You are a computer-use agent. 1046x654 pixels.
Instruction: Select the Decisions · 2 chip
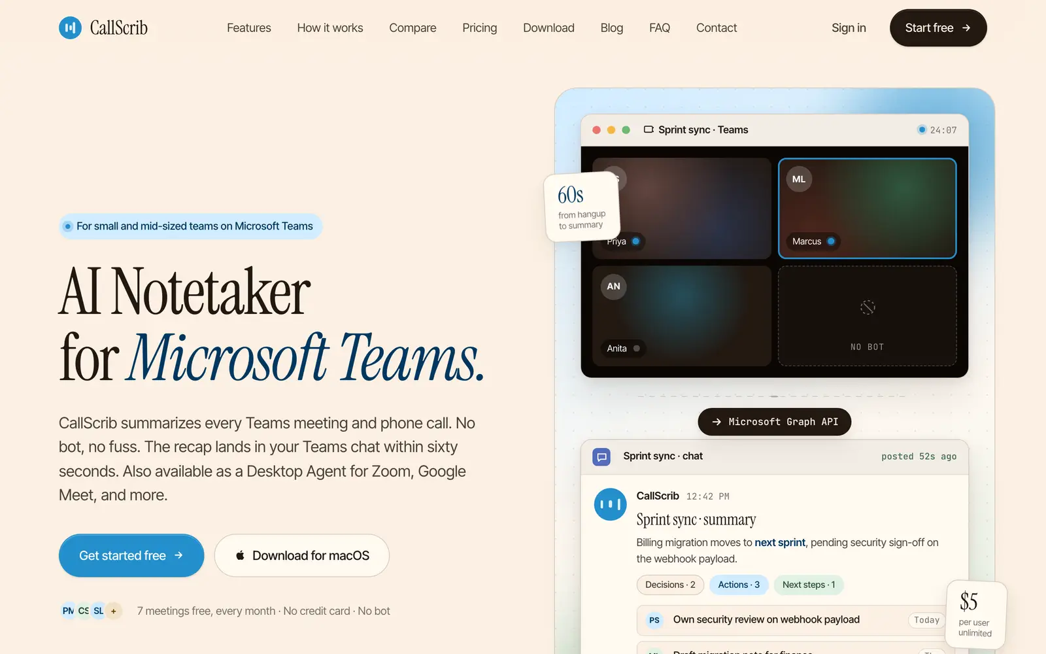(670, 585)
